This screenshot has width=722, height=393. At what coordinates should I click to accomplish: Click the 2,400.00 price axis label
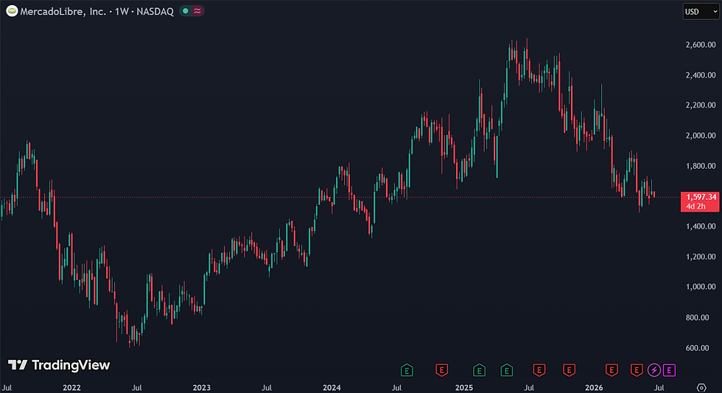point(701,75)
